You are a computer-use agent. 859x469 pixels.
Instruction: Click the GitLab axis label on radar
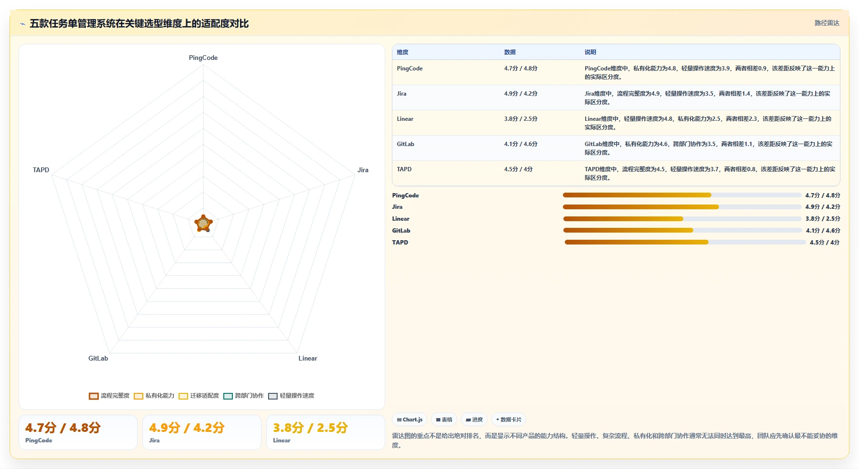98,358
